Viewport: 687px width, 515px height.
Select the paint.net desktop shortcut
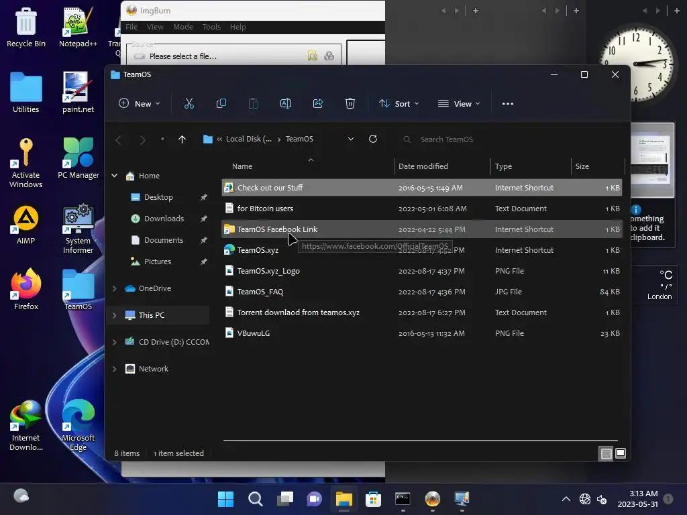click(x=78, y=93)
